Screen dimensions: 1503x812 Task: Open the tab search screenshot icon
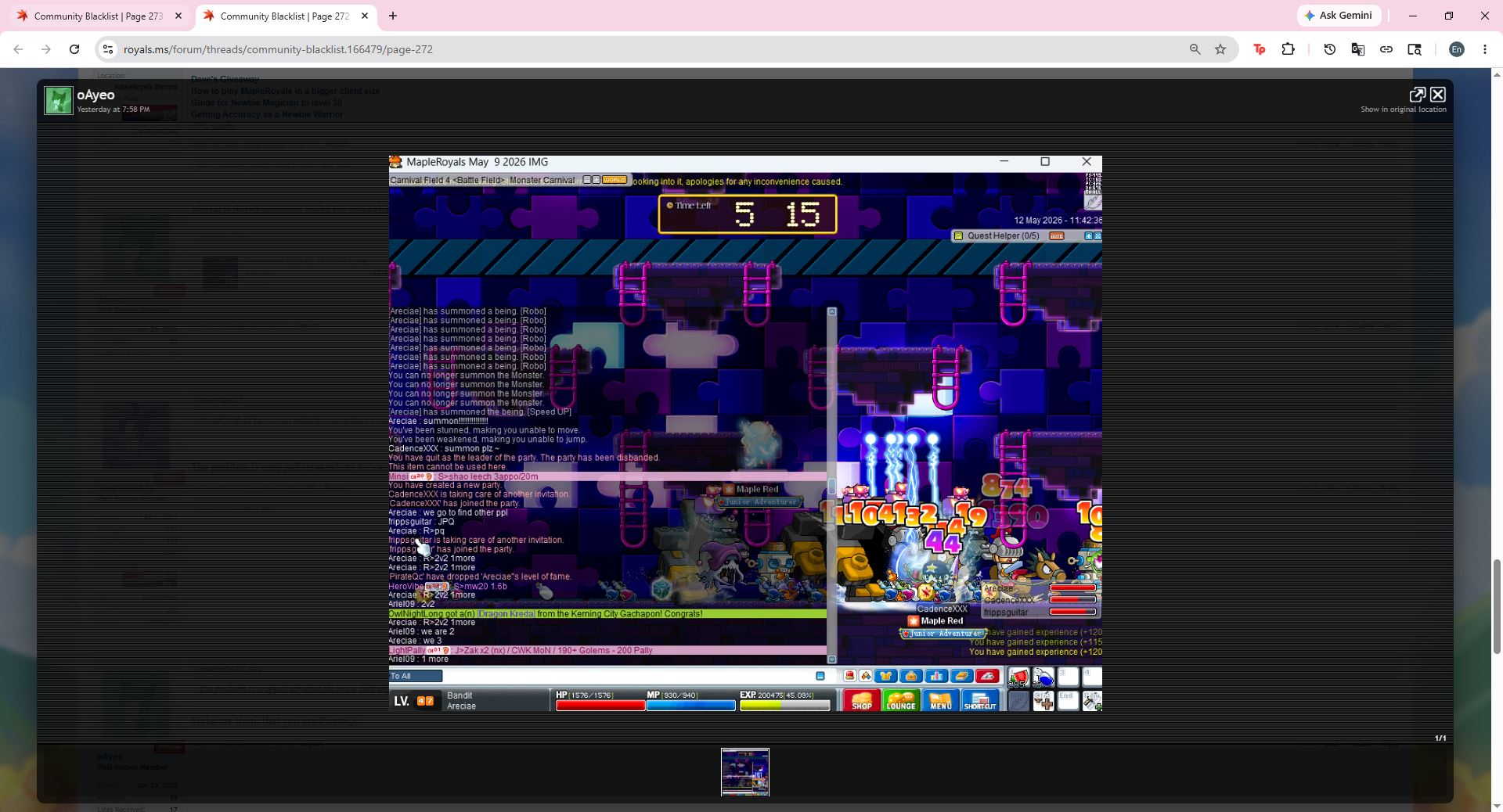tap(1415, 49)
